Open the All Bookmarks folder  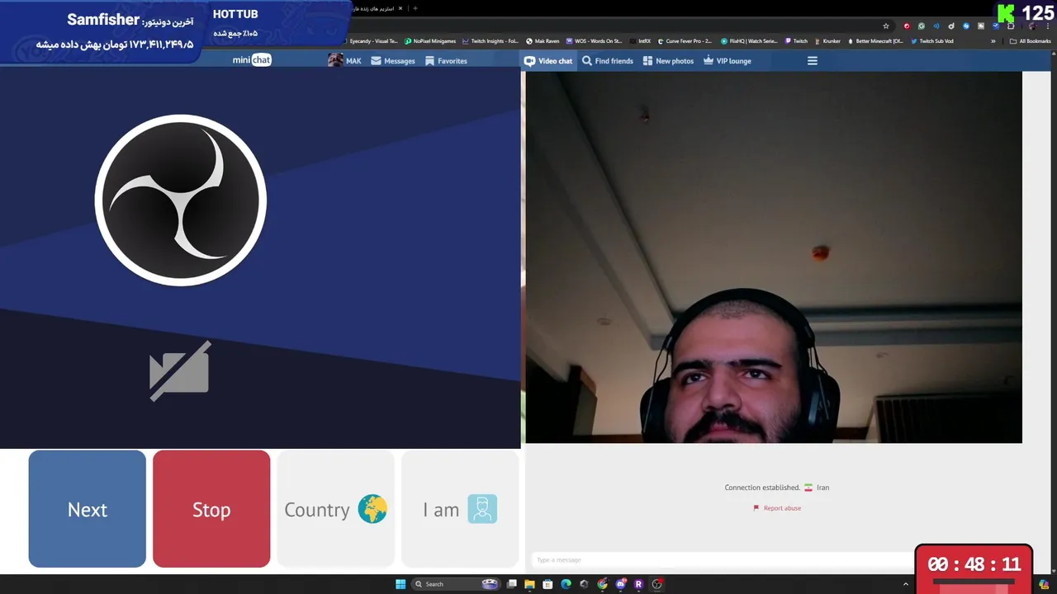pyautogui.click(x=1031, y=40)
